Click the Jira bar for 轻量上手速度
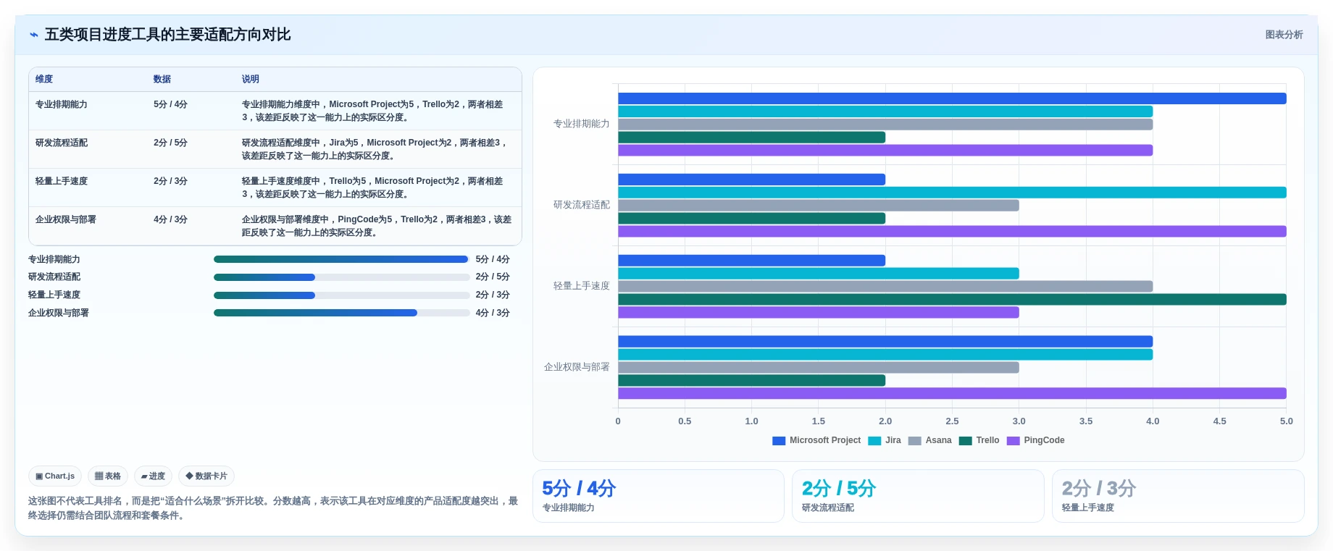 (819, 274)
